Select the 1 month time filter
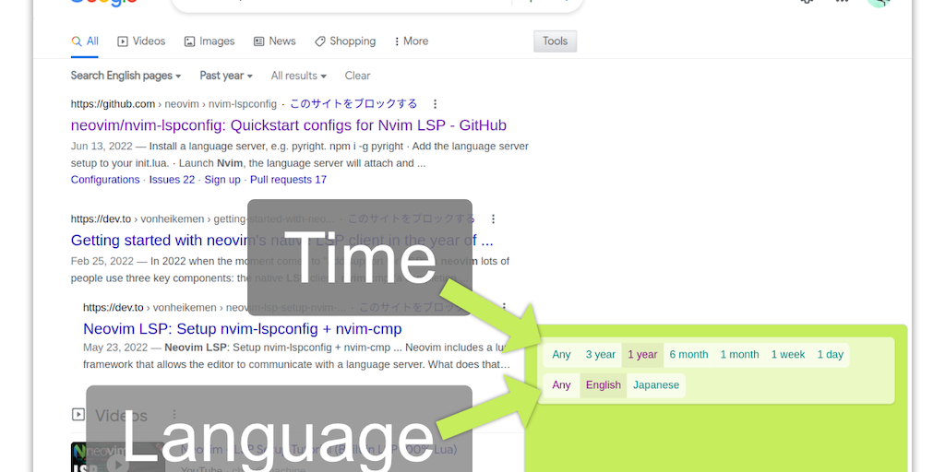 (739, 355)
